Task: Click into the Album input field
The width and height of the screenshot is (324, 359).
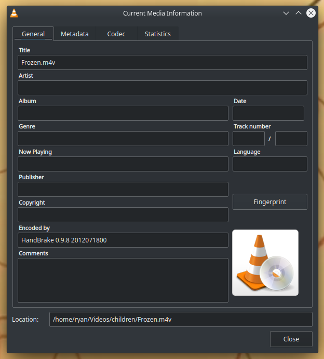Action: click(123, 113)
